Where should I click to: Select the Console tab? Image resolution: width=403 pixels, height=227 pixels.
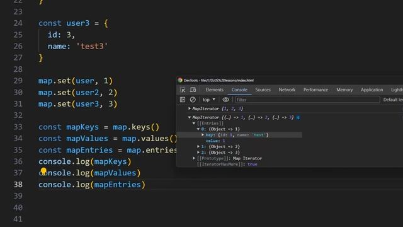tap(239, 90)
